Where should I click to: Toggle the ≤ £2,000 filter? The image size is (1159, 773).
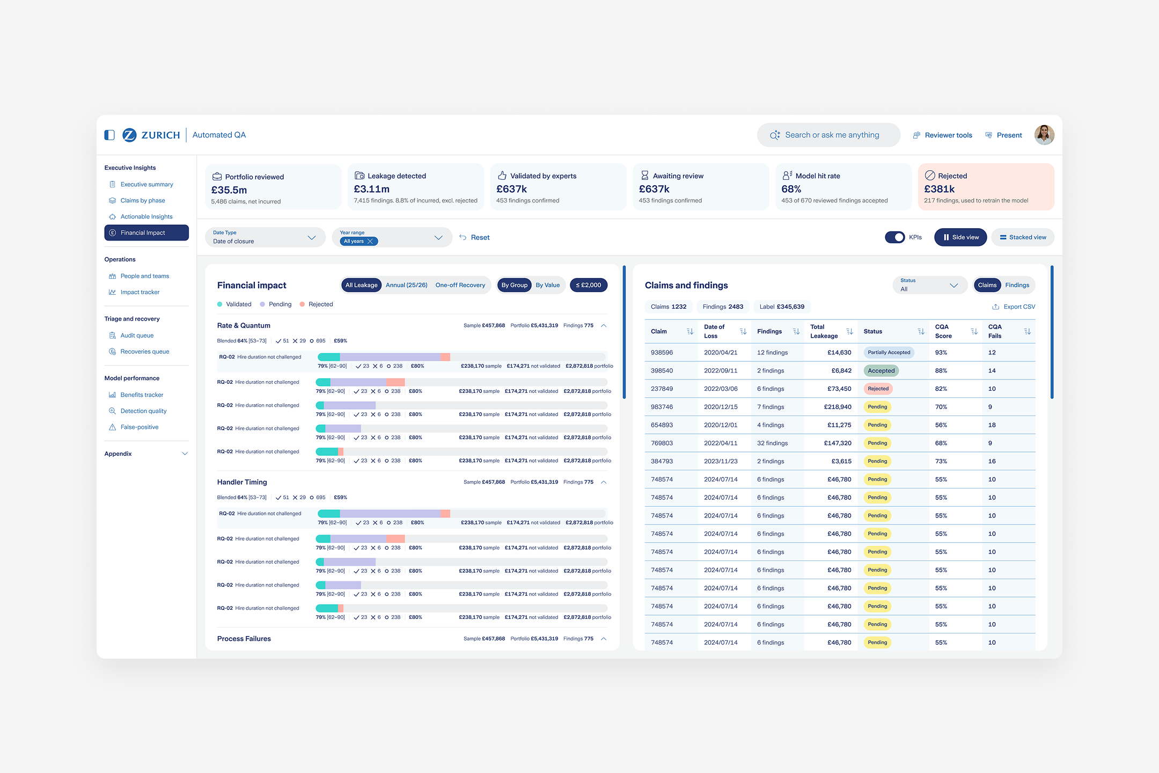pyautogui.click(x=589, y=285)
